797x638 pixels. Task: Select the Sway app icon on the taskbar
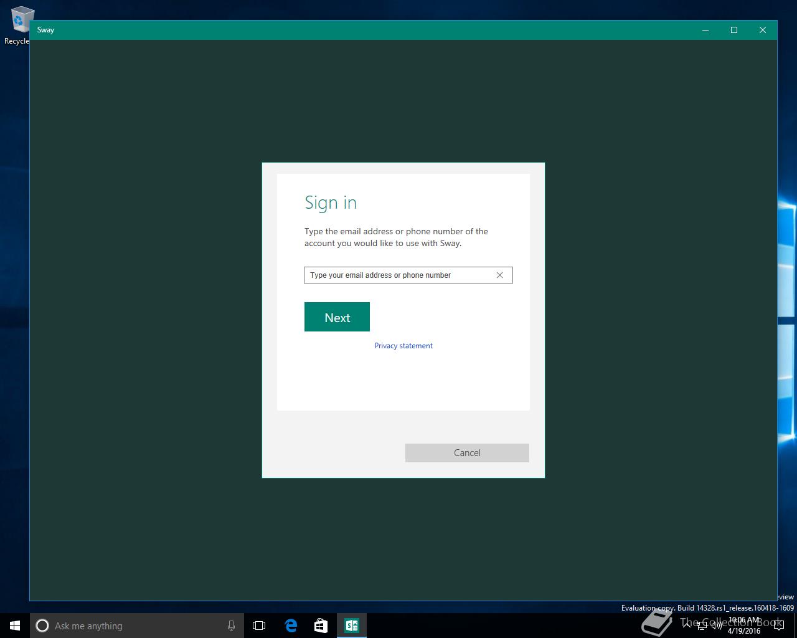[x=351, y=626]
